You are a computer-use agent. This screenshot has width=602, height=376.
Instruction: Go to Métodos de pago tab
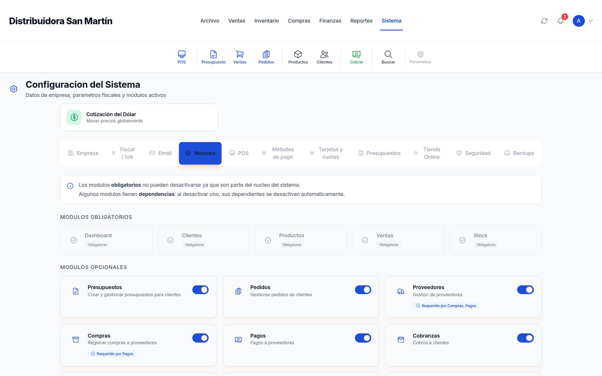click(x=278, y=153)
